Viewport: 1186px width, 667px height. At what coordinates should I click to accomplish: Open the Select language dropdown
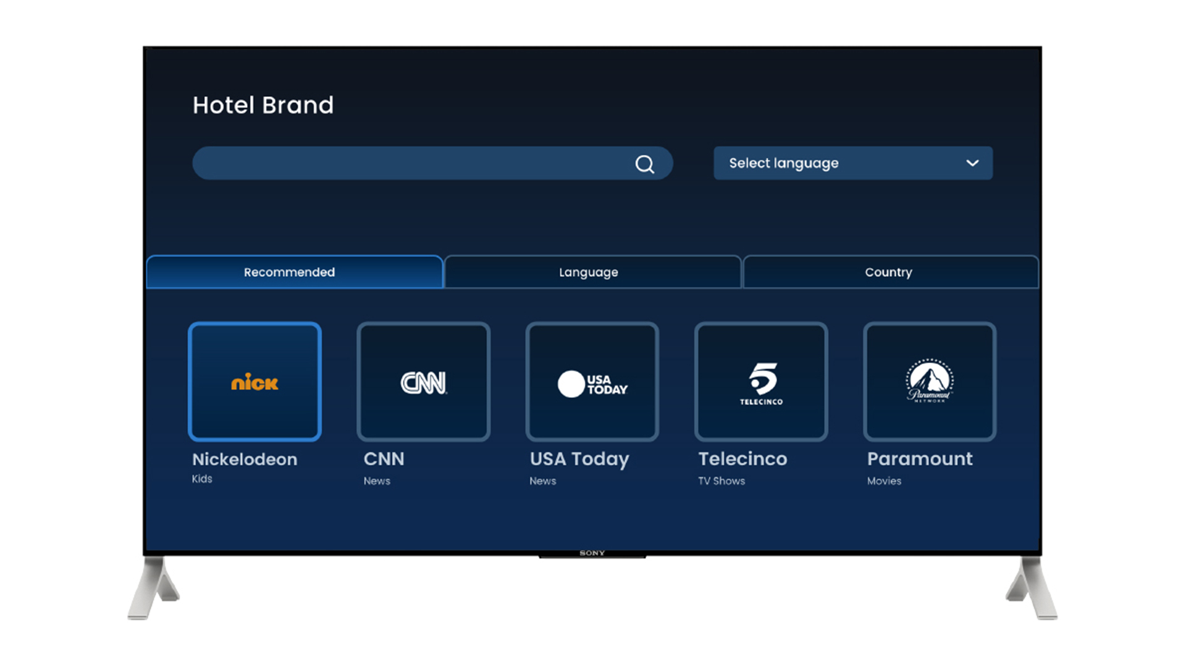point(853,163)
